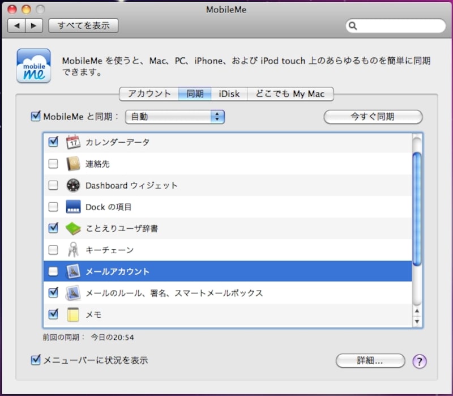
Task: Click the scroll up arrow in sync list
Action: tap(417, 311)
